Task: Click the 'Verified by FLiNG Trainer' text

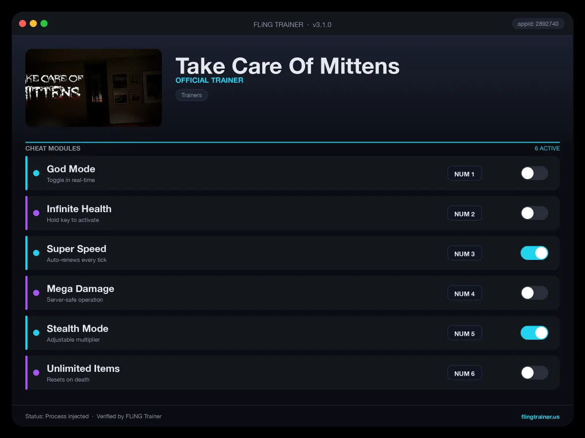Action: point(129,417)
